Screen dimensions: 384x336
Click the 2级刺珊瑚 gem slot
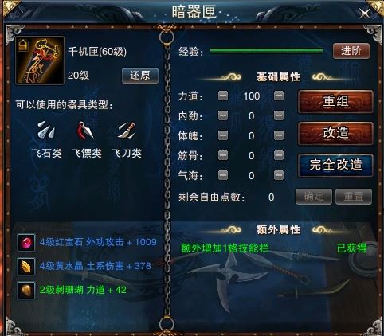click(x=26, y=290)
